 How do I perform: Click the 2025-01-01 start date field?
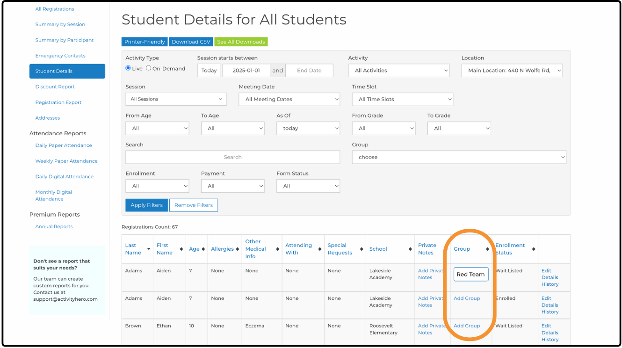click(x=246, y=71)
